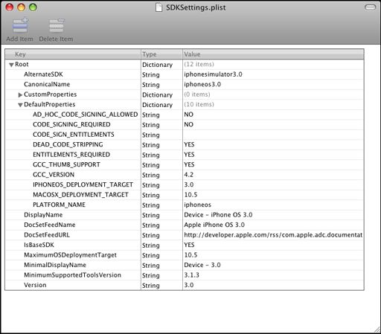Select the MaximumOSDeploymentTarget key

pos(70,255)
